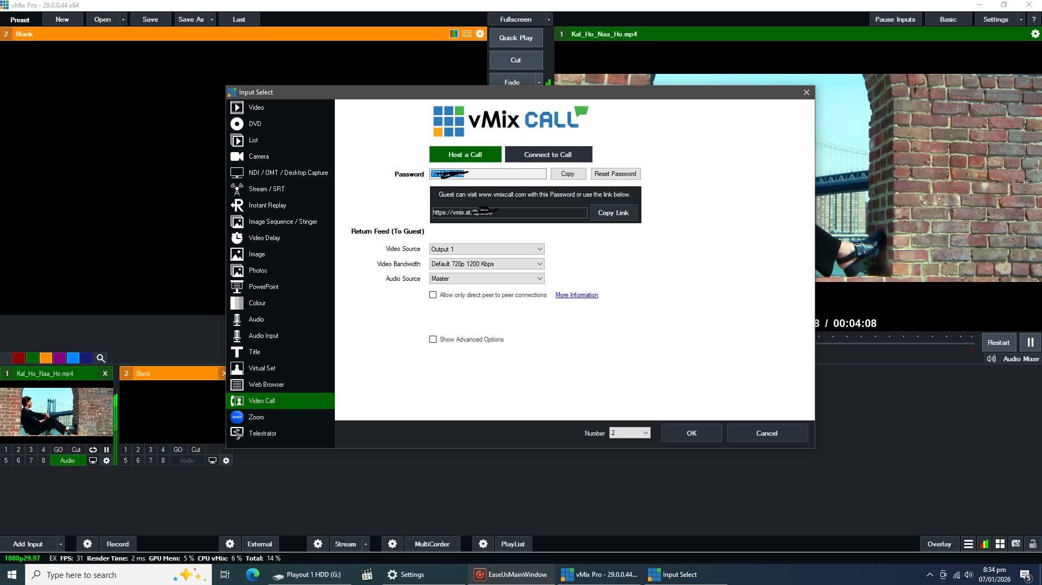Expand the Add Input arrow
1042x585 pixels.
point(60,544)
